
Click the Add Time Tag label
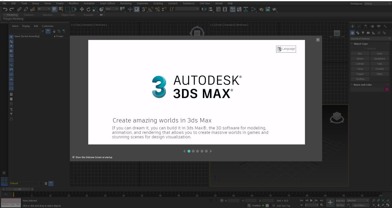(x=283, y=206)
